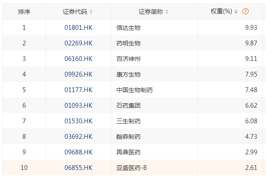Select rank number 5 for 中国生物制药
Image resolution: width=266 pixels, height=176 pixels.
[24, 90]
